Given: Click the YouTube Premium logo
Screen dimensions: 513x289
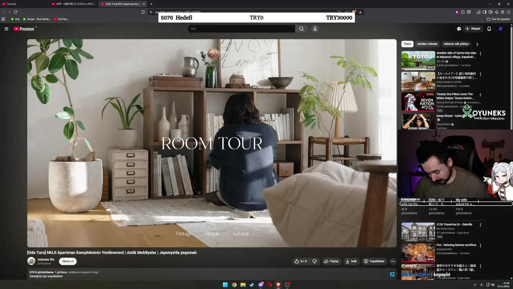Looking at the screenshot, I should (25, 29).
